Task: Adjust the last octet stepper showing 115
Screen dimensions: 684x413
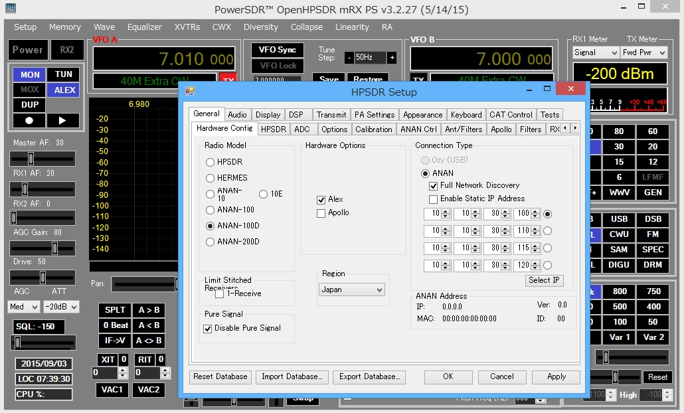Action: pos(535,248)
